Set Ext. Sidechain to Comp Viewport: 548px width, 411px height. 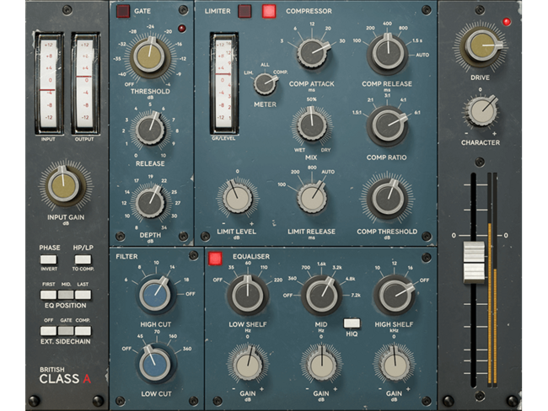click(83, 331)
